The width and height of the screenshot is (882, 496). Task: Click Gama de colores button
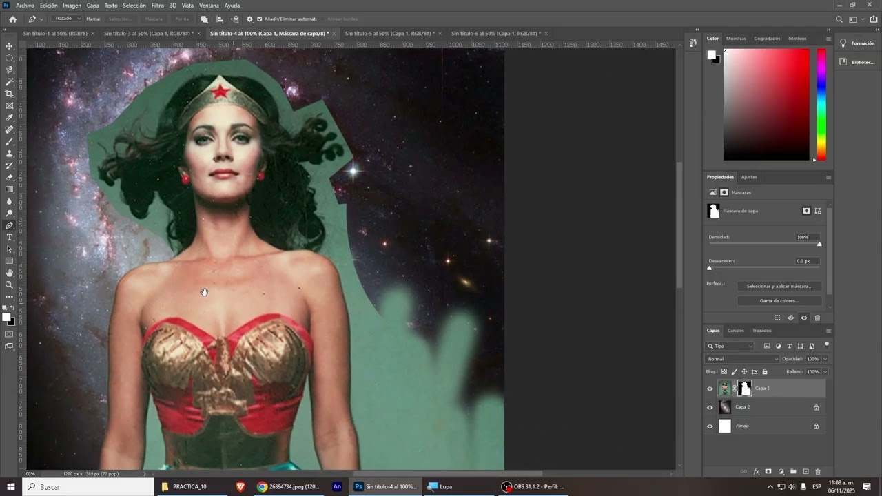(779, 301)
